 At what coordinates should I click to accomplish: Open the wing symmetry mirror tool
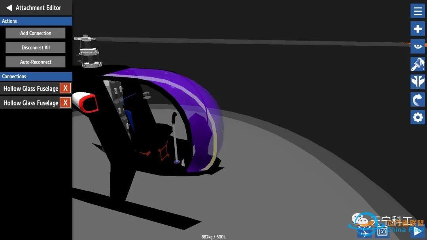(x=418, y=82)
